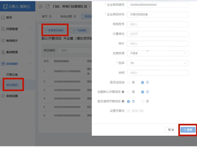Image resolution: width=197 pixels, height=147 pixels.
Task: Open 开票设备 in the sidebar
Action: tap(12, 74)
